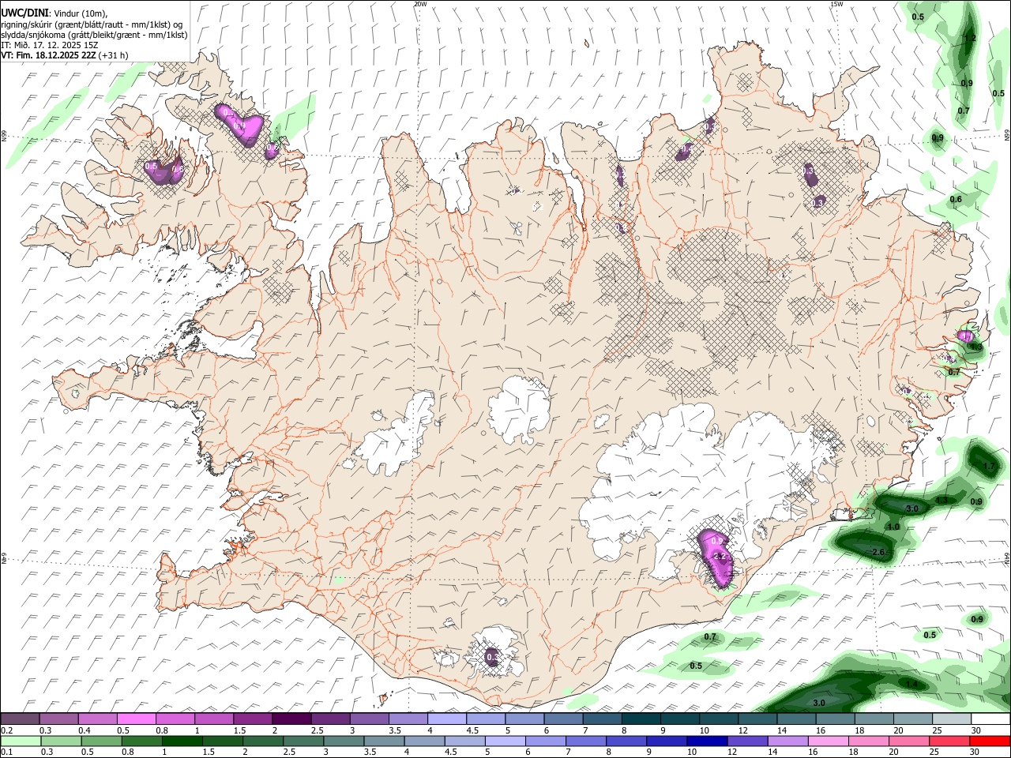Click the dark green 1 swatch in rain legend

coord(182,741)
